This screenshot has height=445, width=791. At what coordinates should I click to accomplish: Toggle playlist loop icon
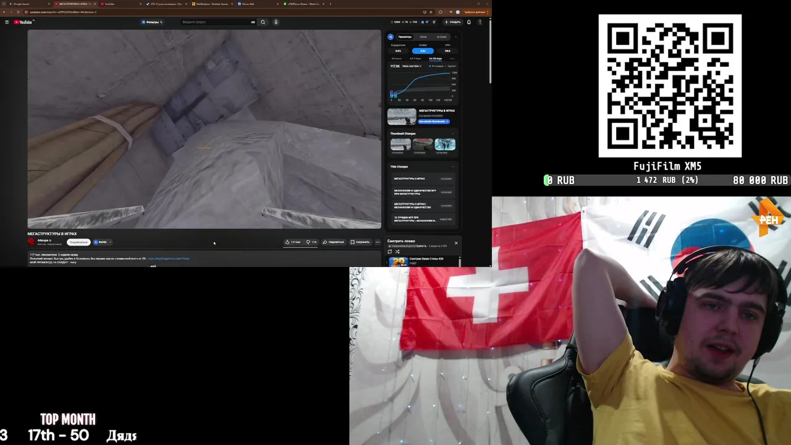click(390, 252)
